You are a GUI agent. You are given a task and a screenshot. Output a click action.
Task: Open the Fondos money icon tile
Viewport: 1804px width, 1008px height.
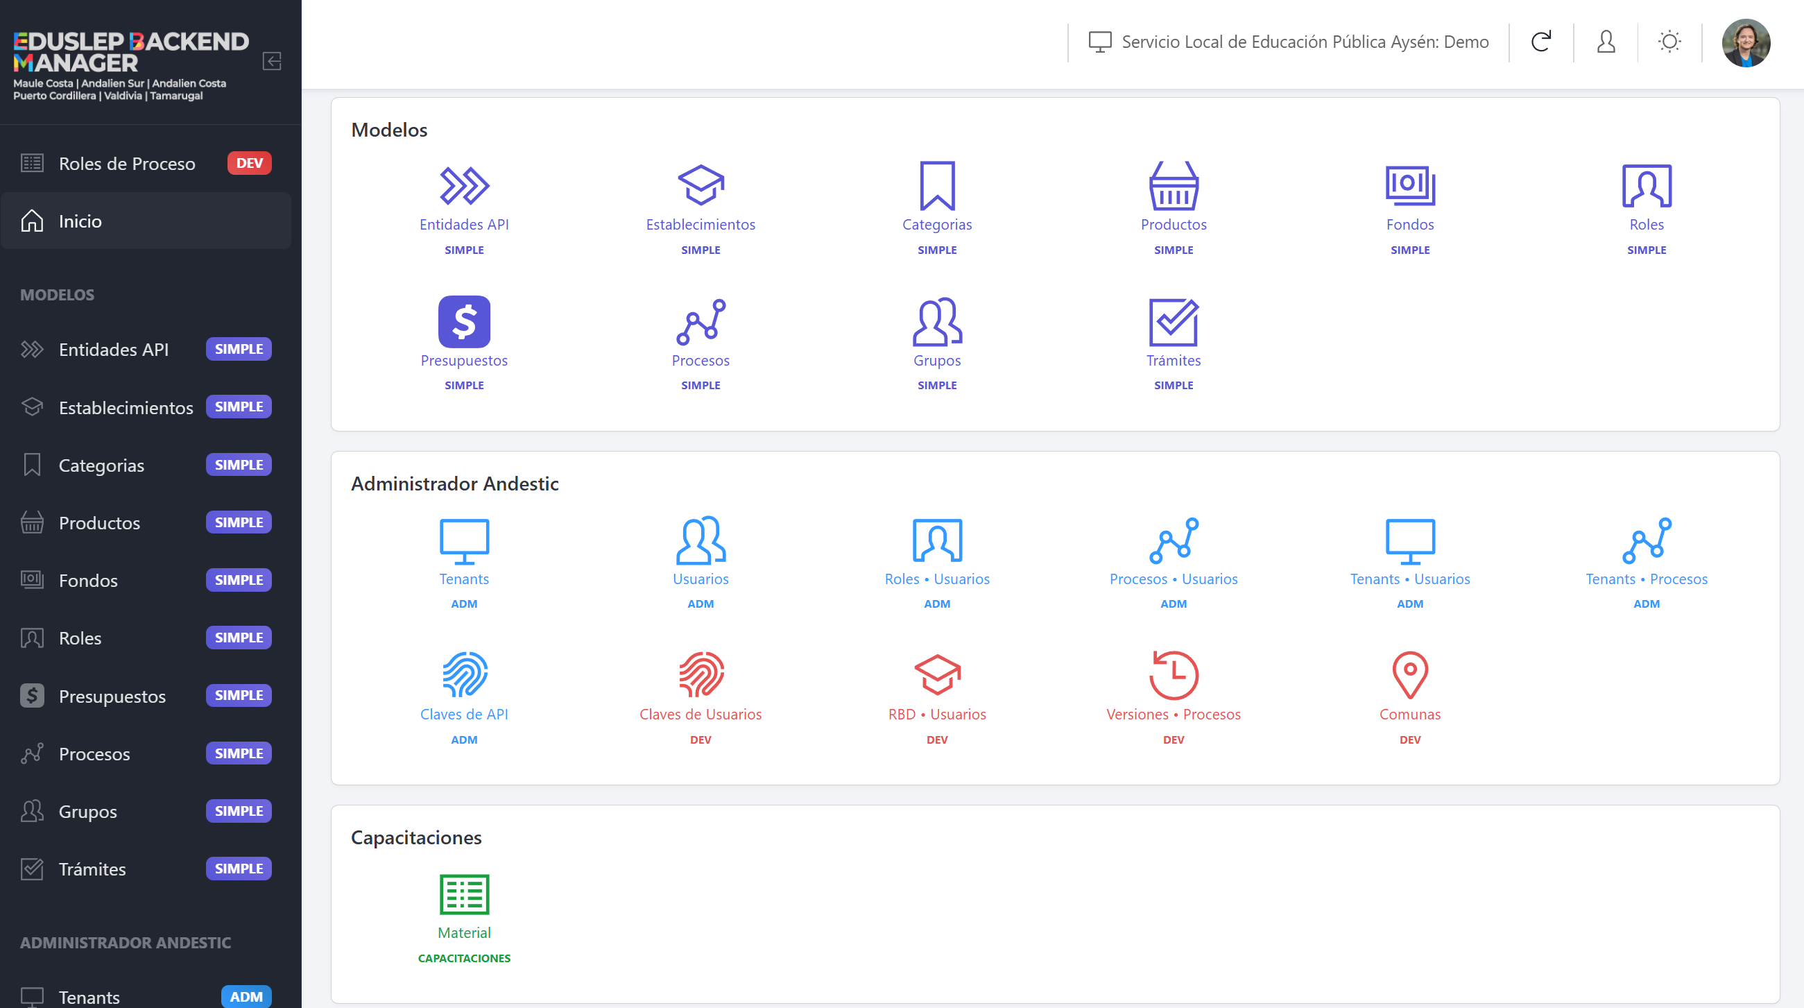(x=1409, y=186)
